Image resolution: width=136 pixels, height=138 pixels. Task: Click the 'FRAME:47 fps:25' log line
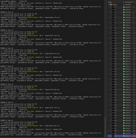7,66
